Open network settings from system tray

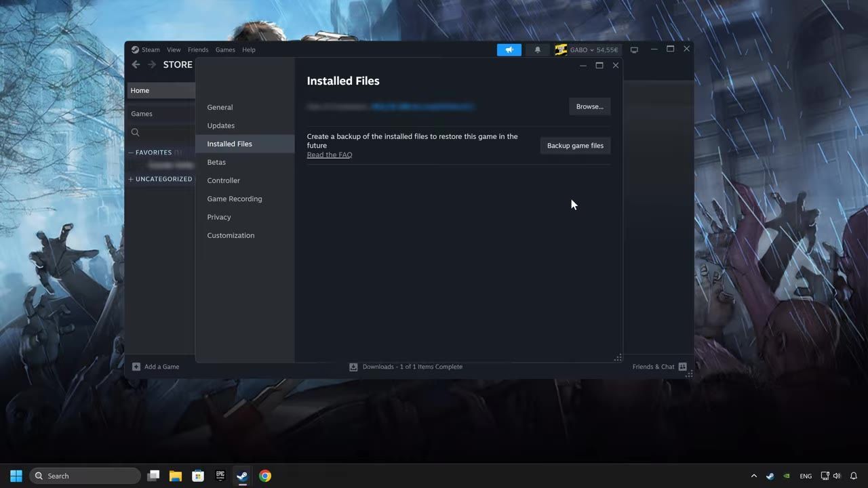[x=825, y=476]
